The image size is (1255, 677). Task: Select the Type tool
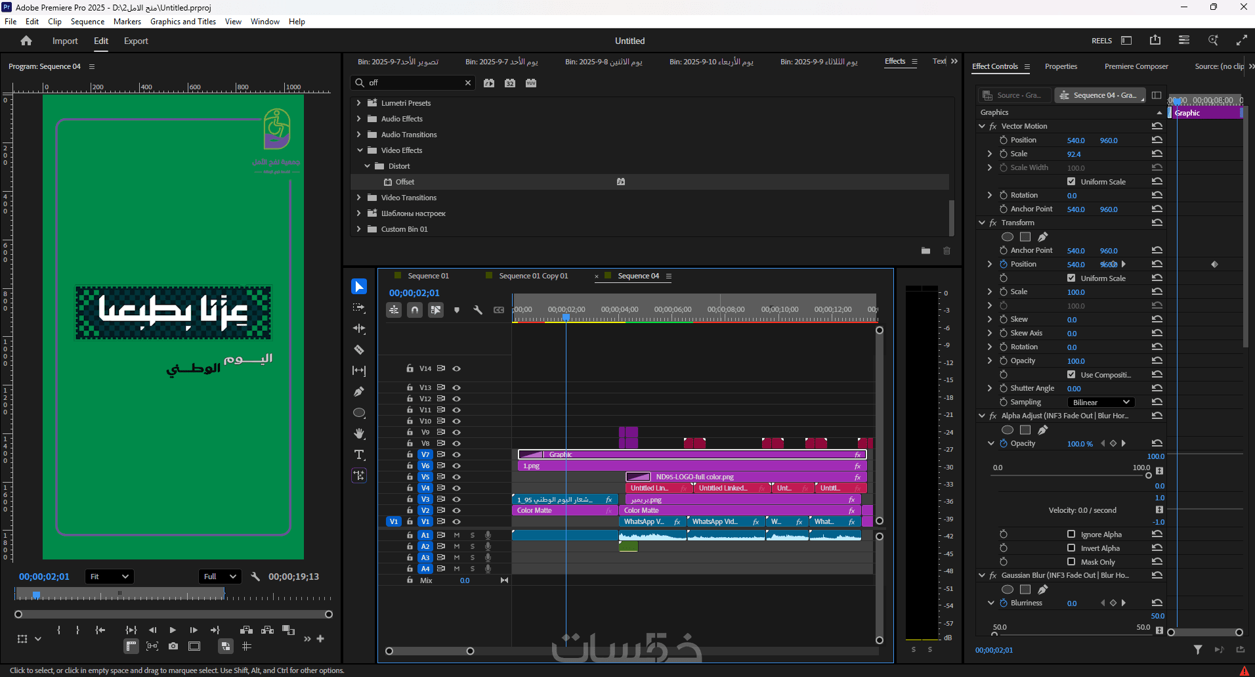pos(359,455)
